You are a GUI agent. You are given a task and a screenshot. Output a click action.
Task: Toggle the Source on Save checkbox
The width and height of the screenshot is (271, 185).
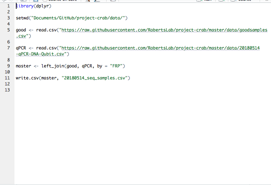[45, 1]
